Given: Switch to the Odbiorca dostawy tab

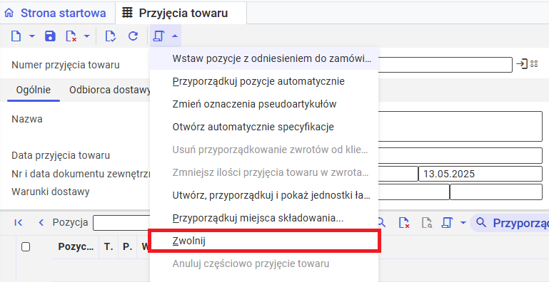Looking at the screenshot, I should [x=110, y=90].
